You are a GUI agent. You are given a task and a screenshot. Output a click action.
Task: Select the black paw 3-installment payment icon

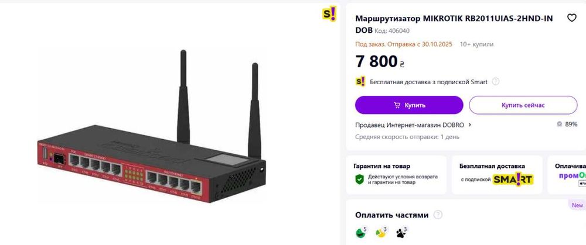click(x=401, y=232)
